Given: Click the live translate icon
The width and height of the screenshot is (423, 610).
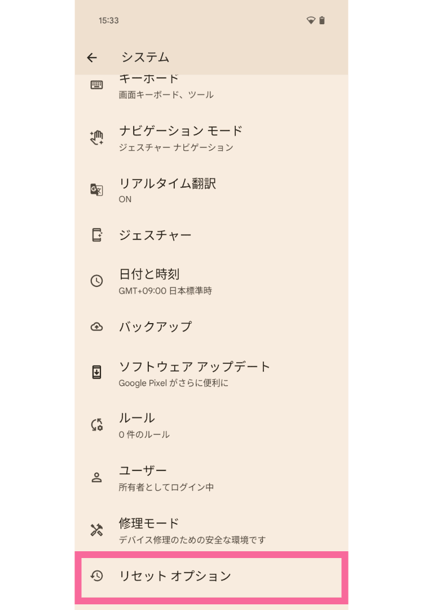Looking at the screenshot, I should tap(96, 190).
